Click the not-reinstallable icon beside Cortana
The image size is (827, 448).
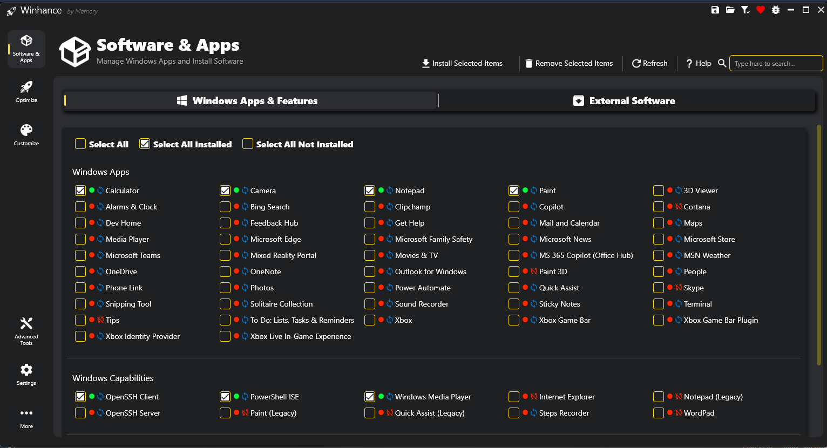coord(679,207)
